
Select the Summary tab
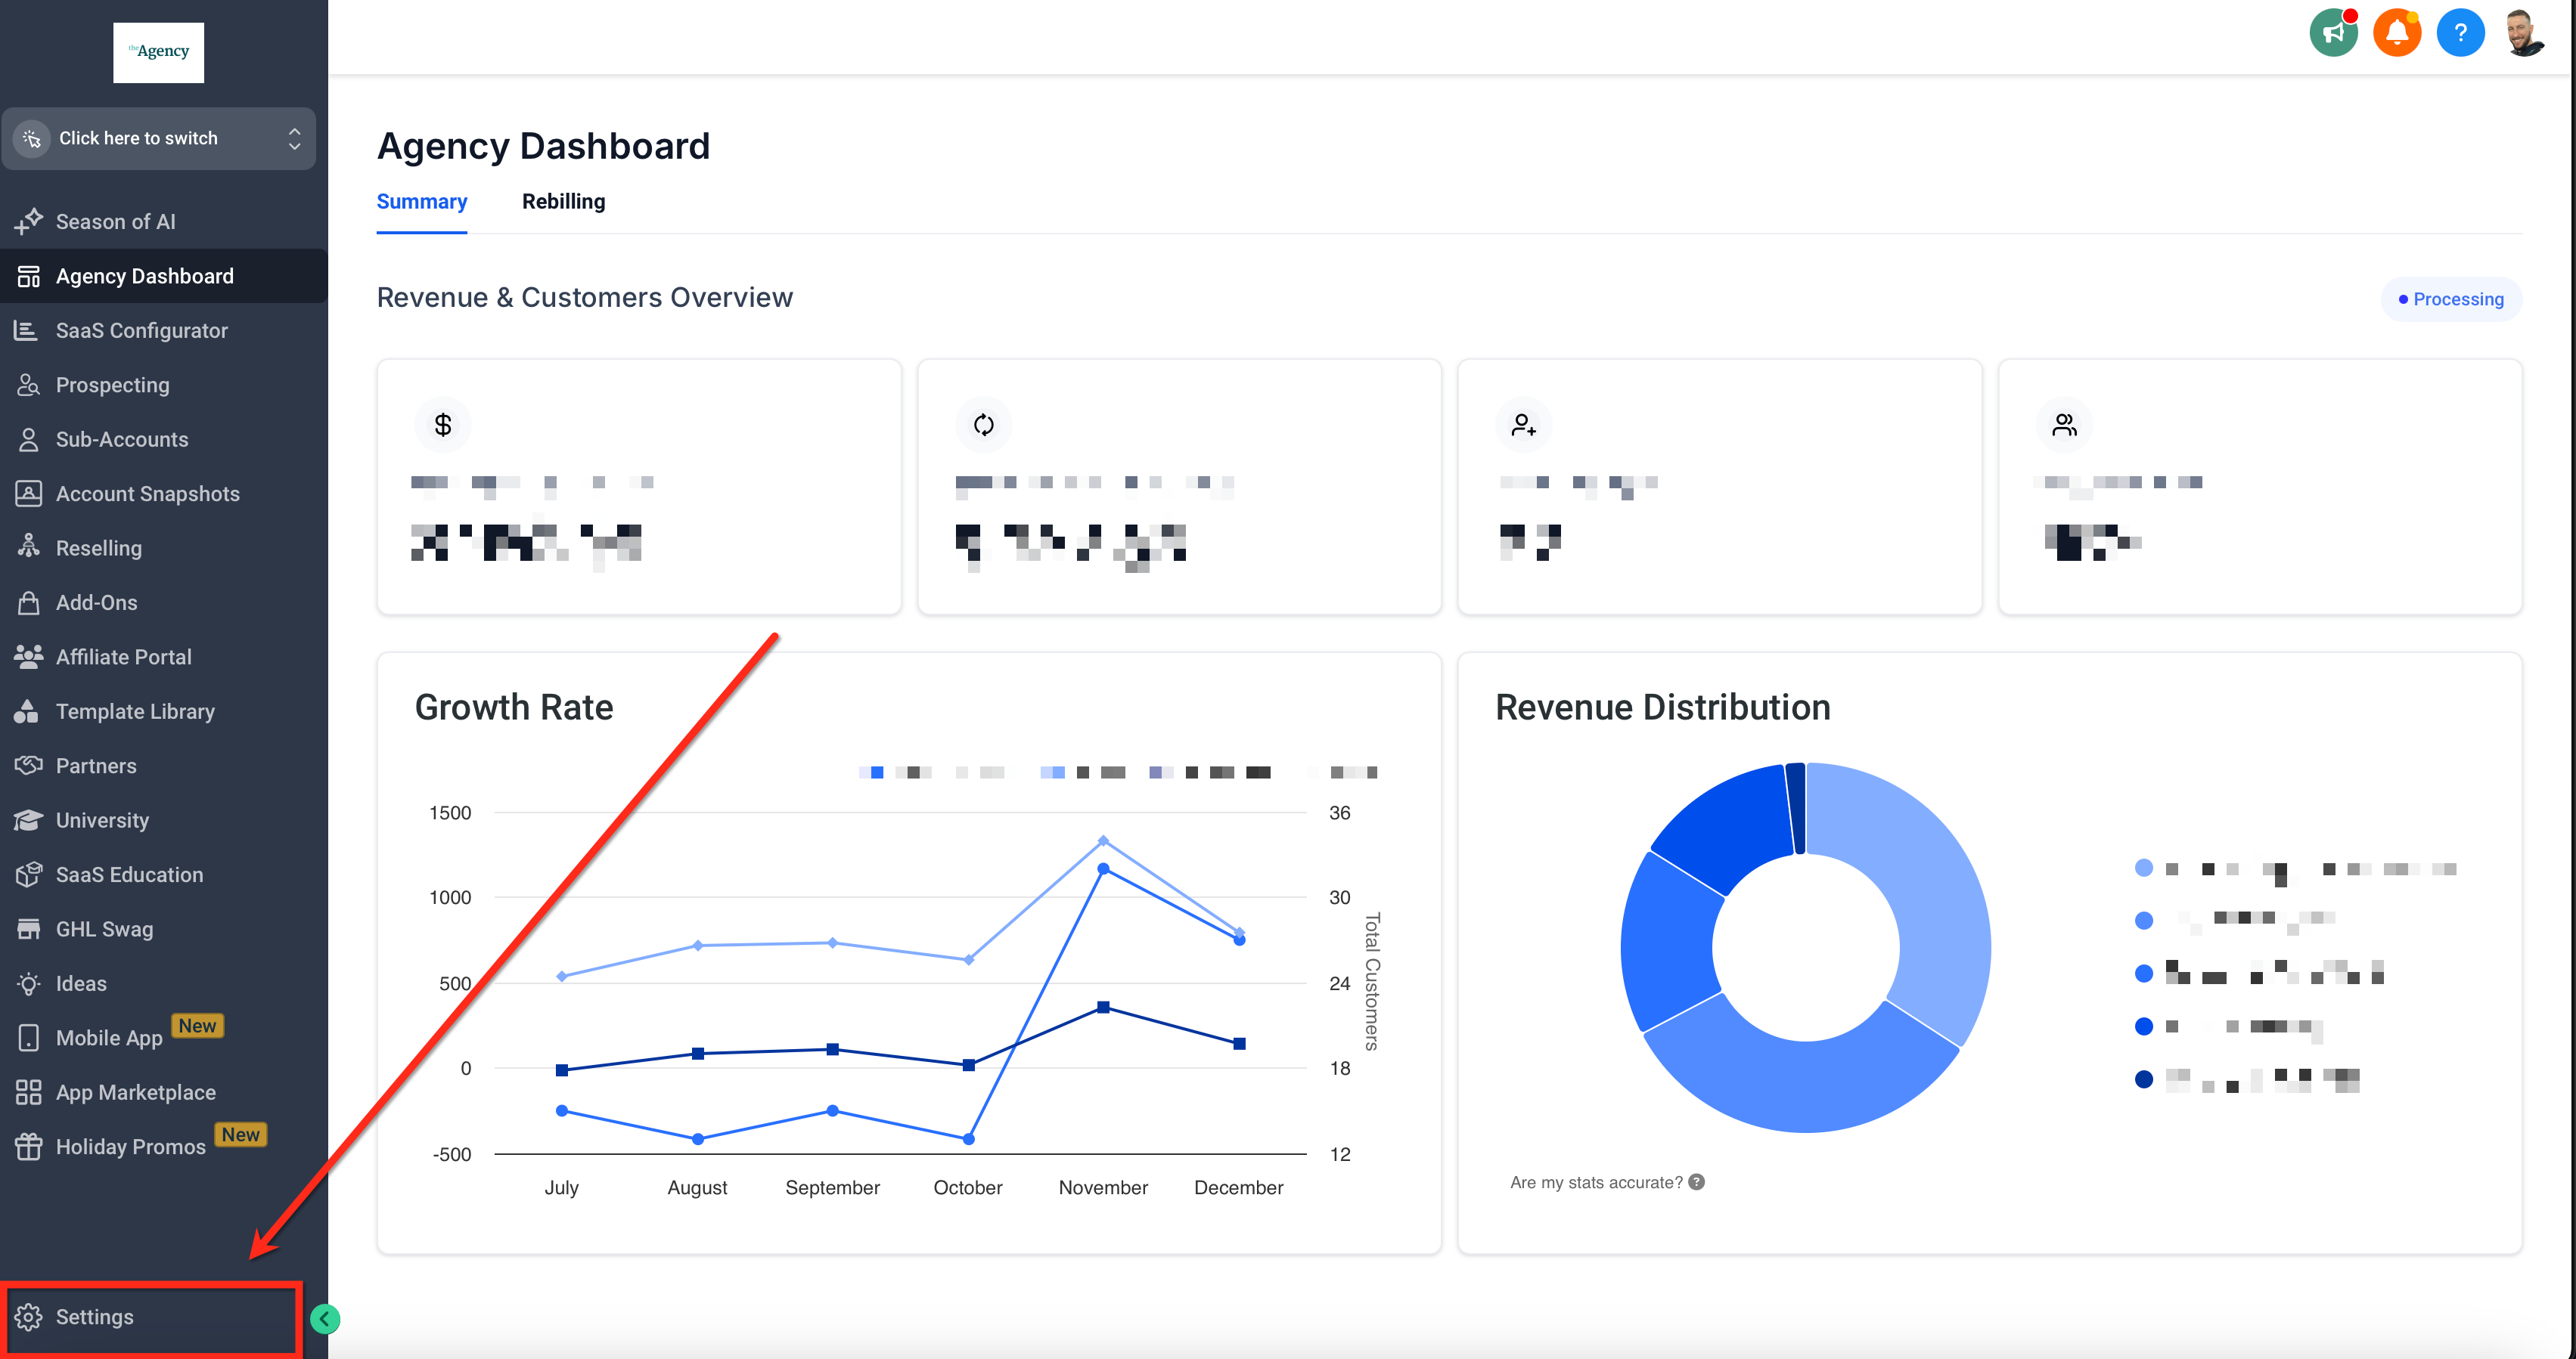click(421, 201)
